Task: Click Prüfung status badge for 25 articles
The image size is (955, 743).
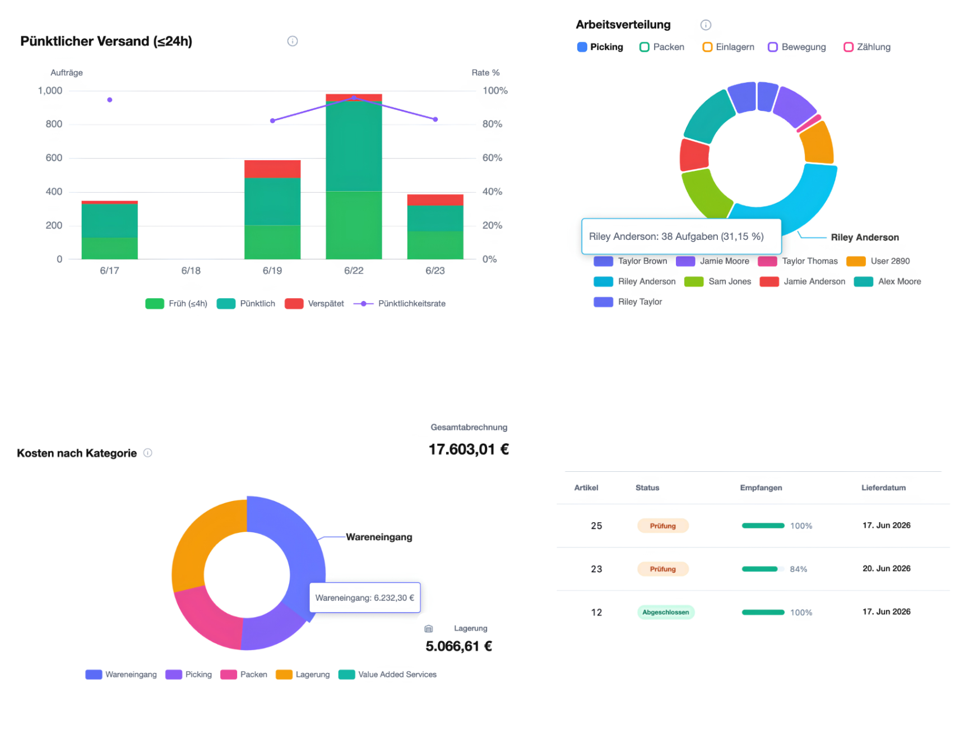Action: click(663, 526)
